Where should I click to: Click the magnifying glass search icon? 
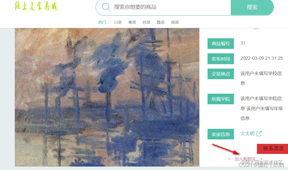[106, 7]
